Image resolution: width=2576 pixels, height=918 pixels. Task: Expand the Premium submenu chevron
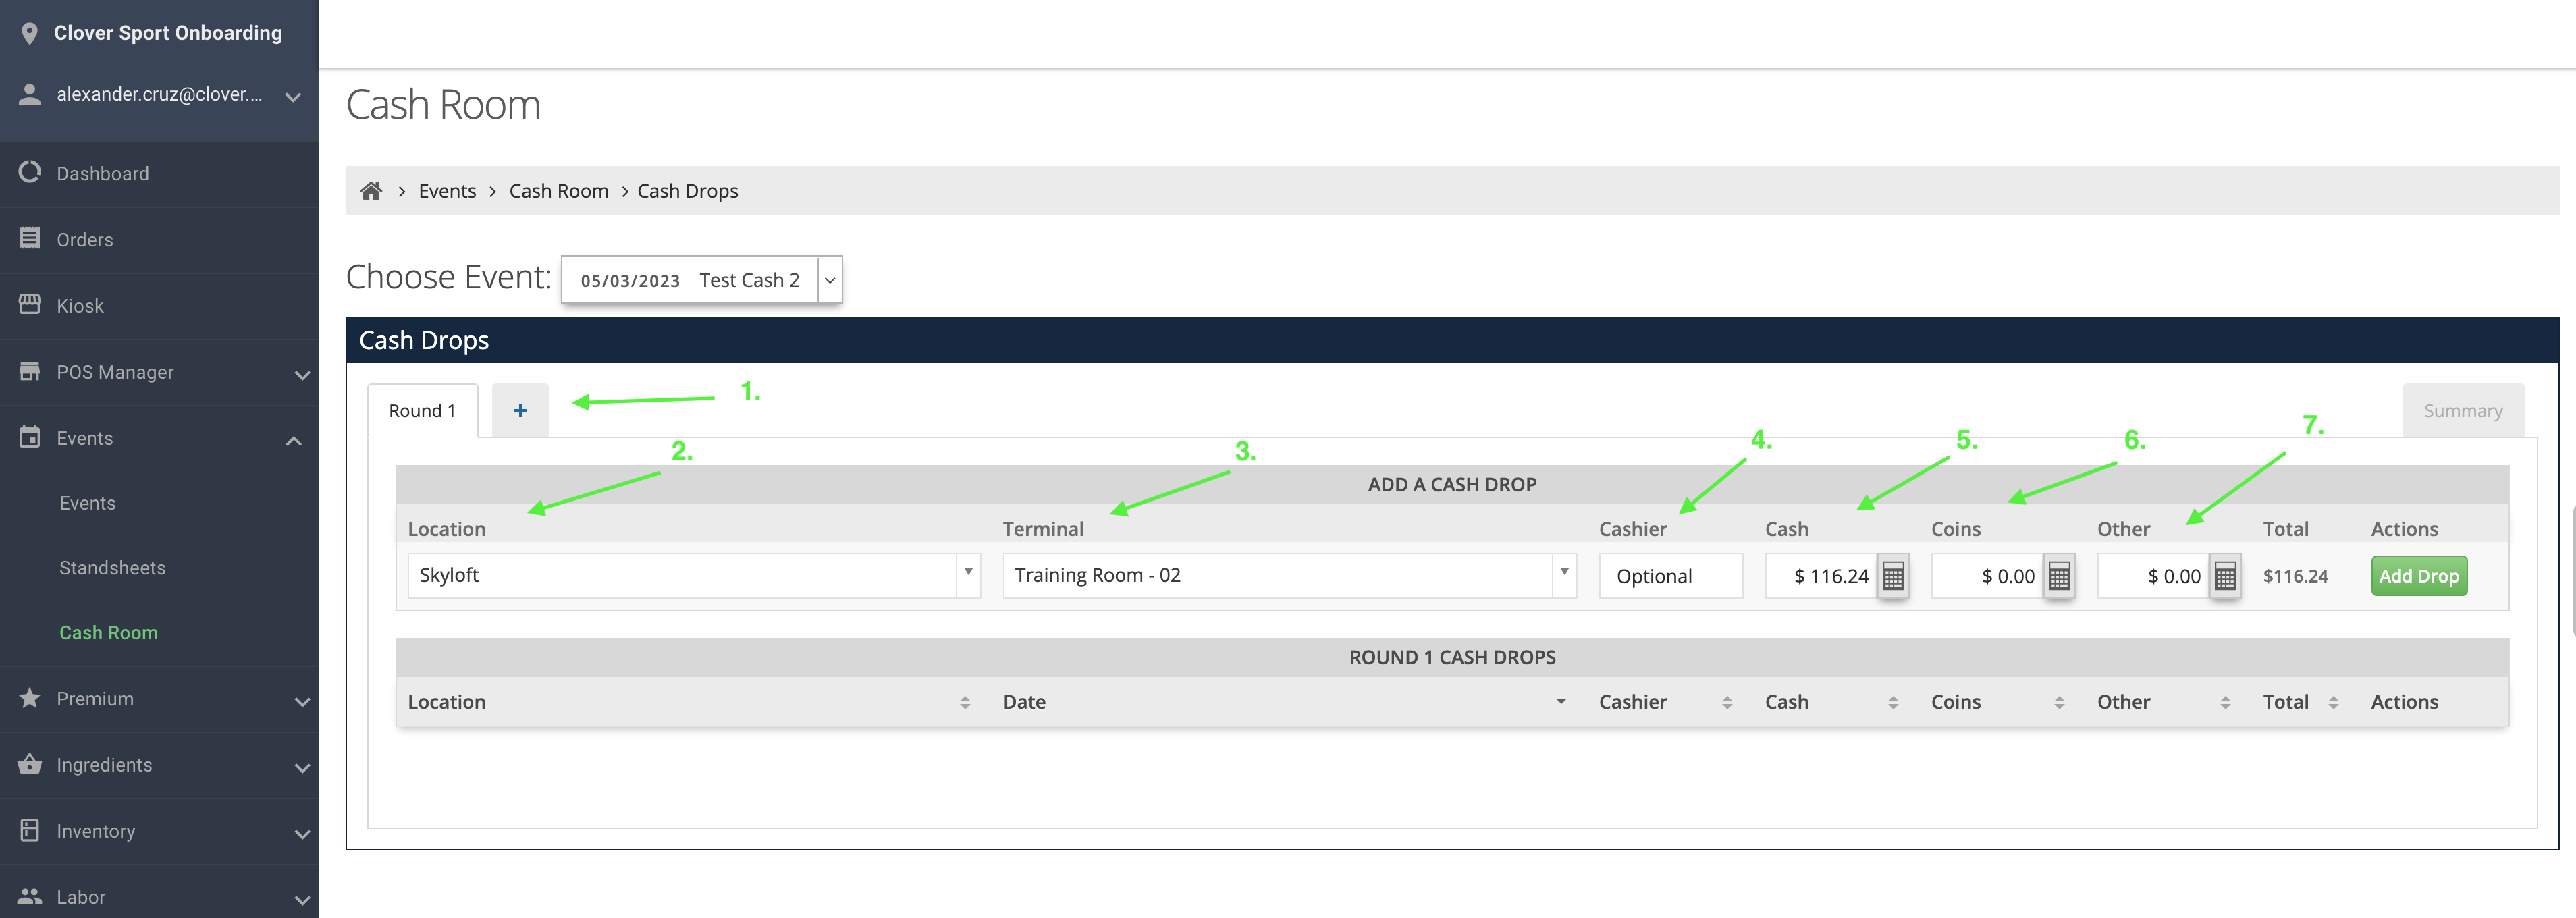[x=302, y=702]
